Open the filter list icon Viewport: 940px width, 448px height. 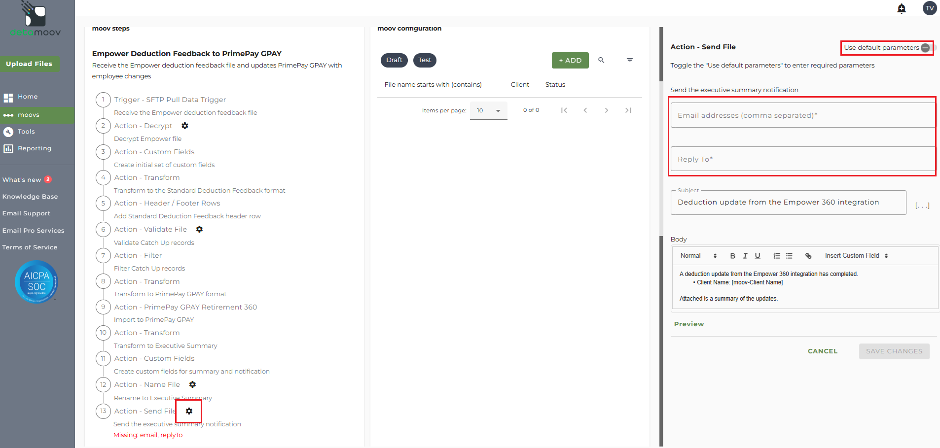[630, 60]
